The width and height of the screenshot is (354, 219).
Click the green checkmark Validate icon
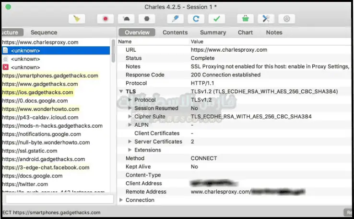[217, 19]
